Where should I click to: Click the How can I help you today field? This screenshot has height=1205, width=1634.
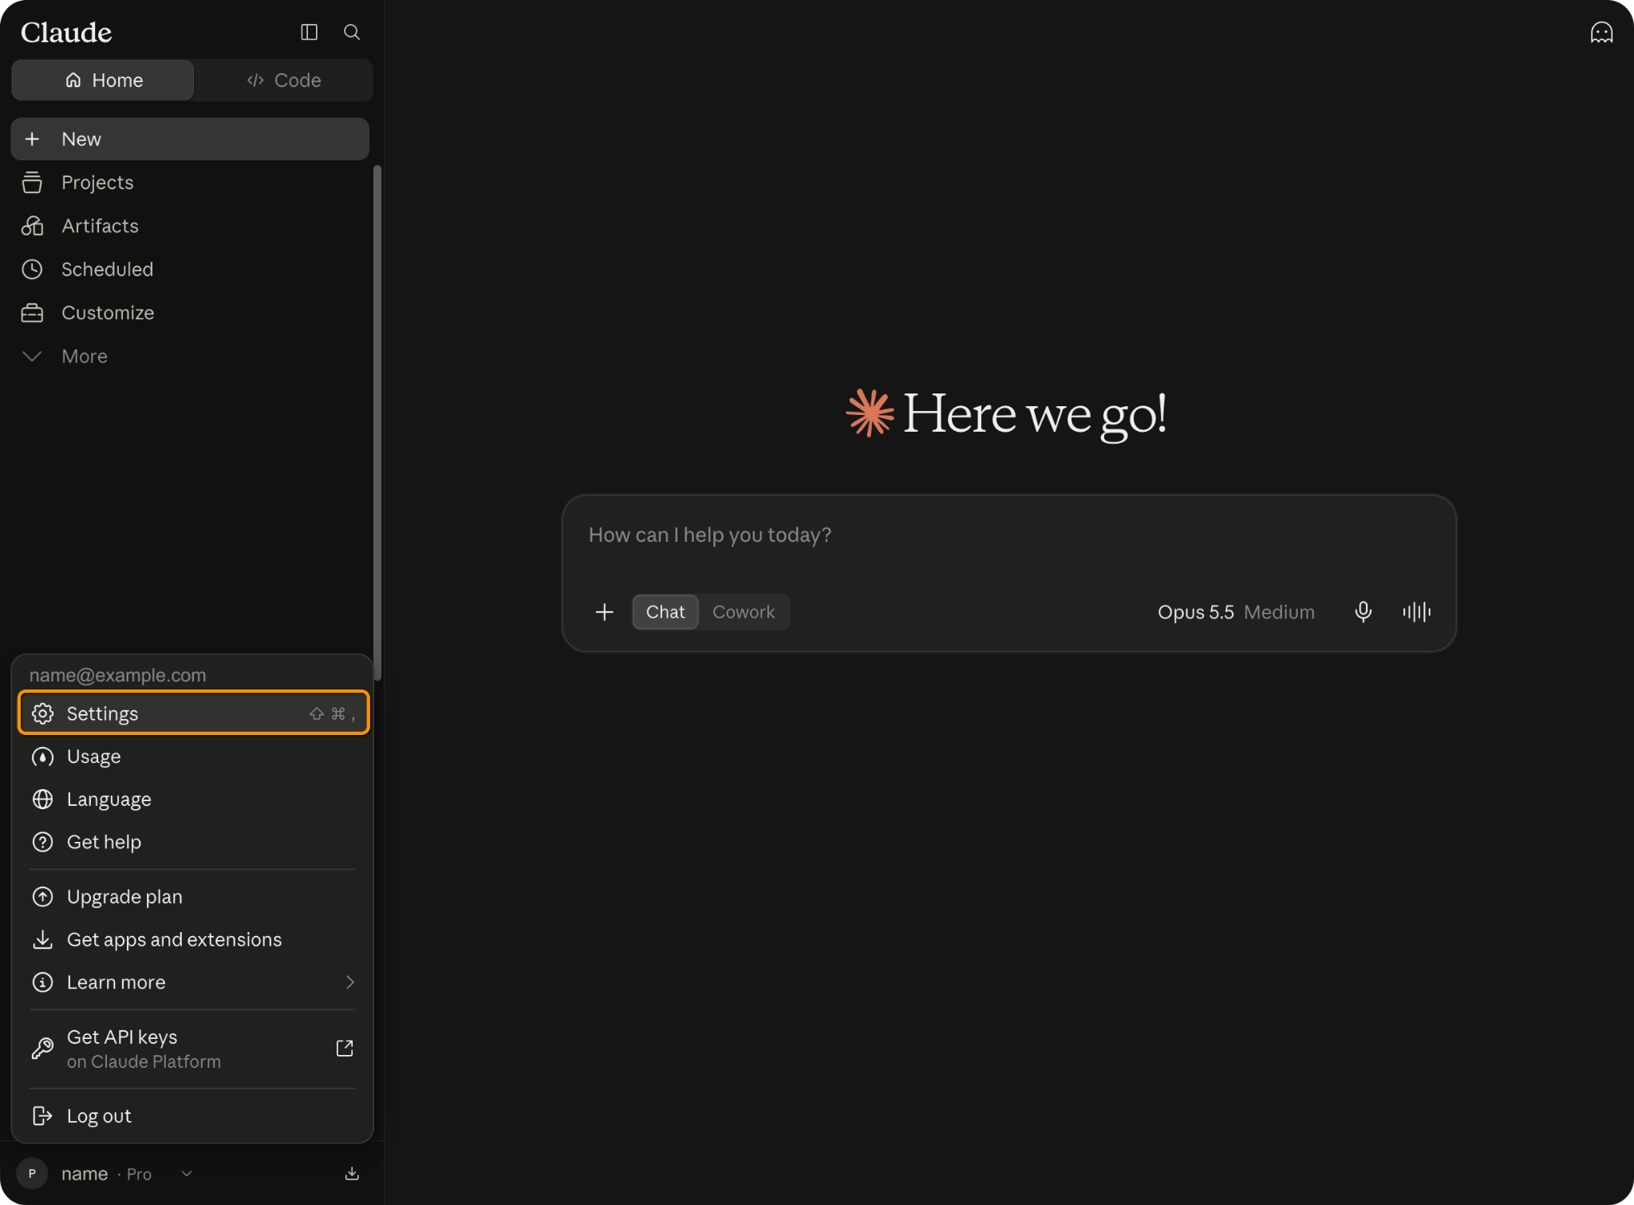1008,535
